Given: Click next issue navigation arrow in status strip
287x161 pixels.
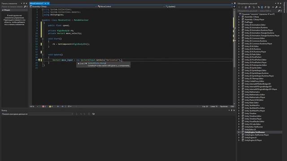Looking at the screenshot, I should (x=62, y=106).
